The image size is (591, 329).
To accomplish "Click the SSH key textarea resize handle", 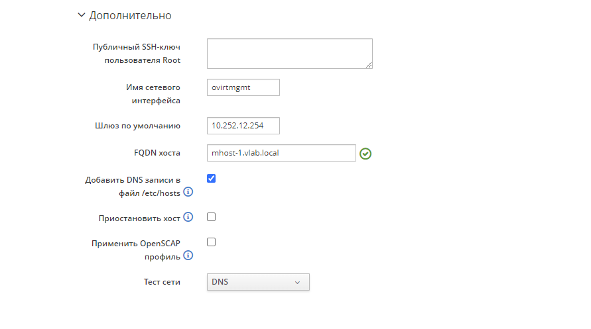I will 369,65.
